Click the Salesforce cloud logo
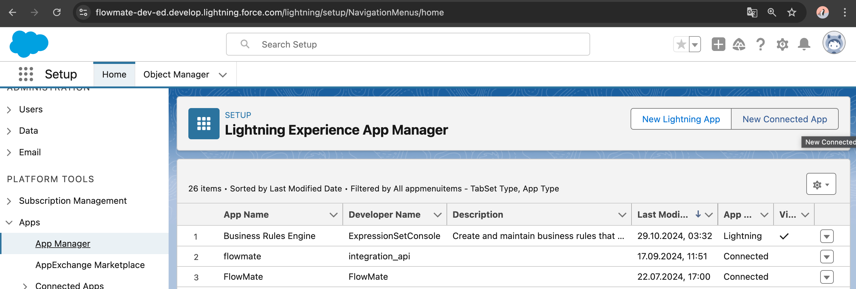The image size is (856, 289). pyautogui.click(x=29, y=44)
